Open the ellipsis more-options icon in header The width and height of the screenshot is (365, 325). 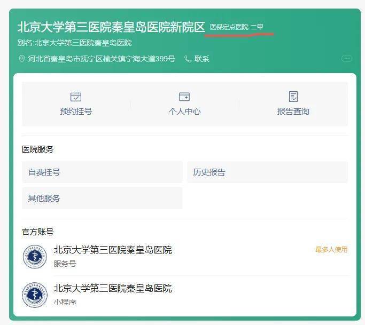coord(346,59)
